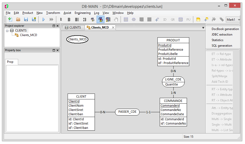Open the Engineering menu
Screen dimensions: 245x144
83,13
